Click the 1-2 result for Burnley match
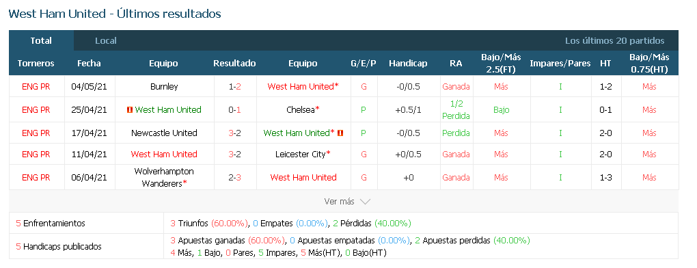Viewport: 697px width, 268px height. click(x=234, y=87)
